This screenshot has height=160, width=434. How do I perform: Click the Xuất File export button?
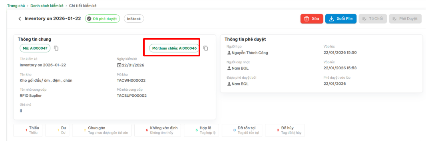click(340, 19)
